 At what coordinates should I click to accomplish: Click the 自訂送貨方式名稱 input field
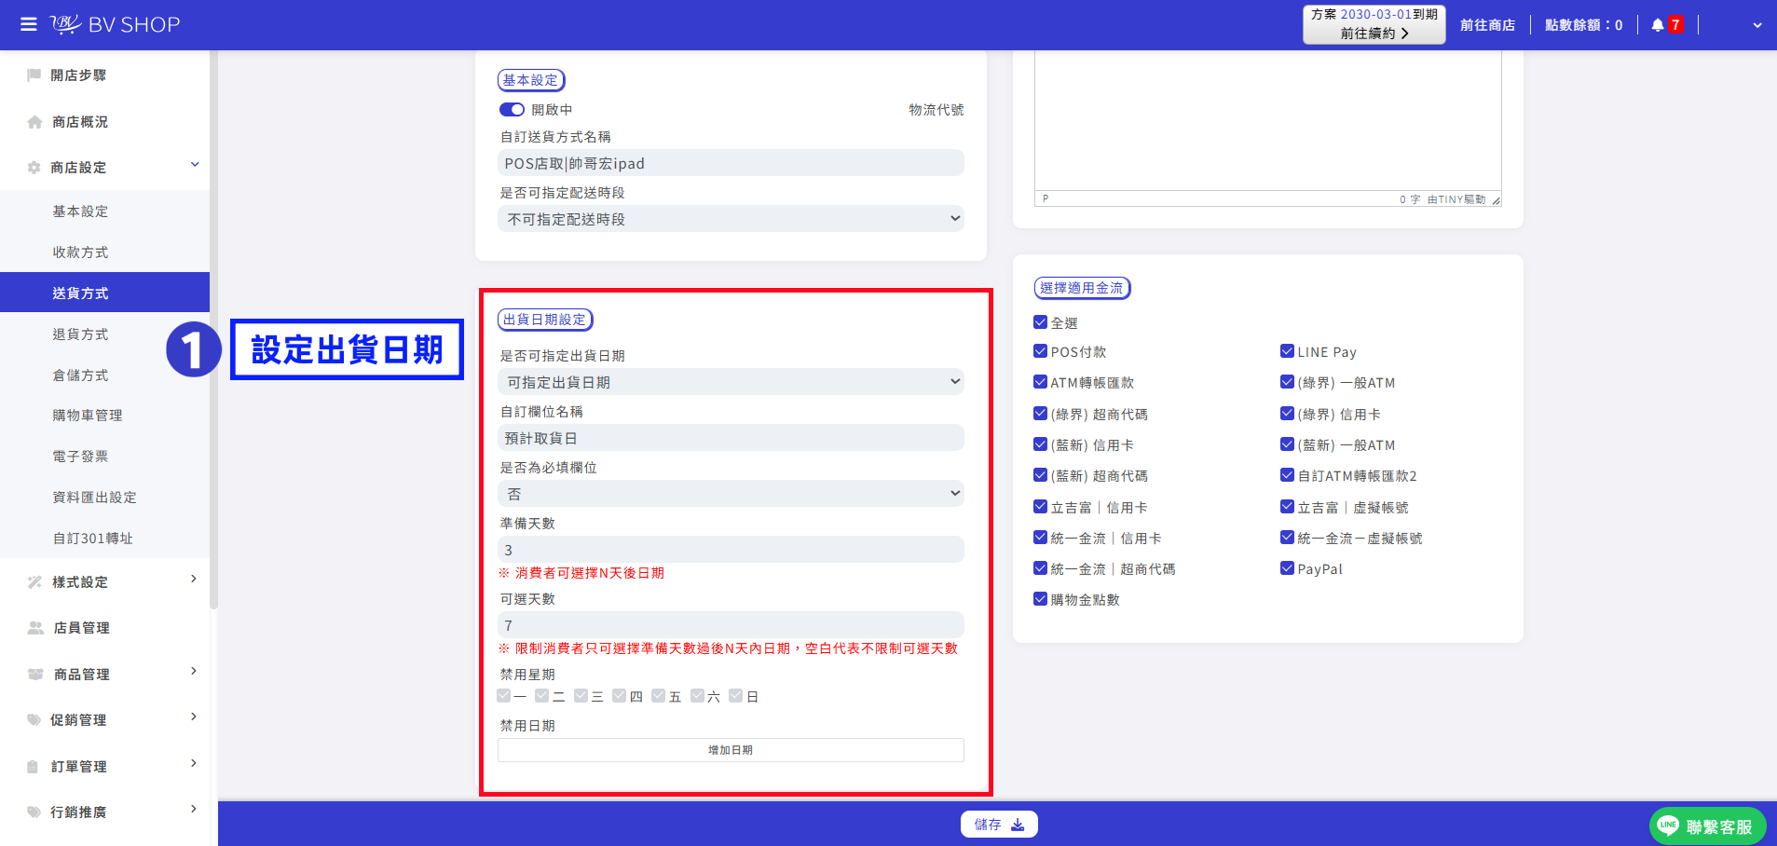click(731, 163)
